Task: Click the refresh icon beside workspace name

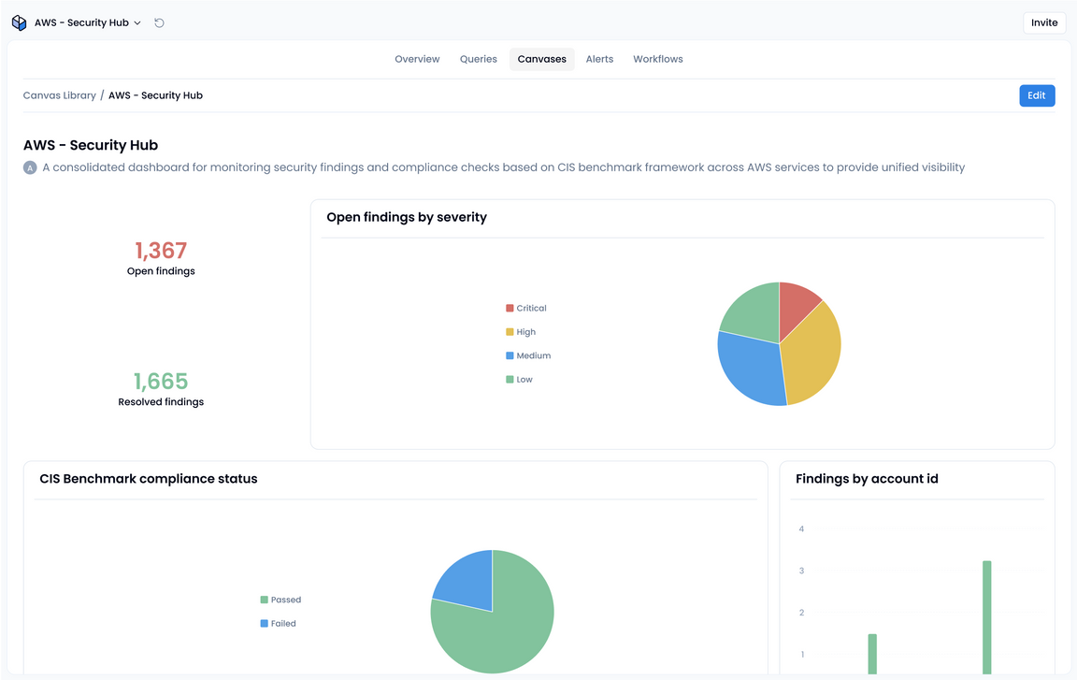Action: point(159,22)
